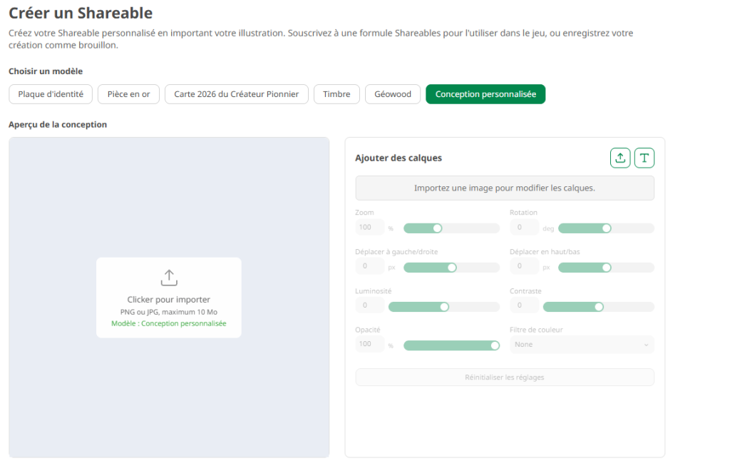Click the Déplacer en haut/bas slider
The width and height of the screenshot is (730, 466).
(606, 268)
